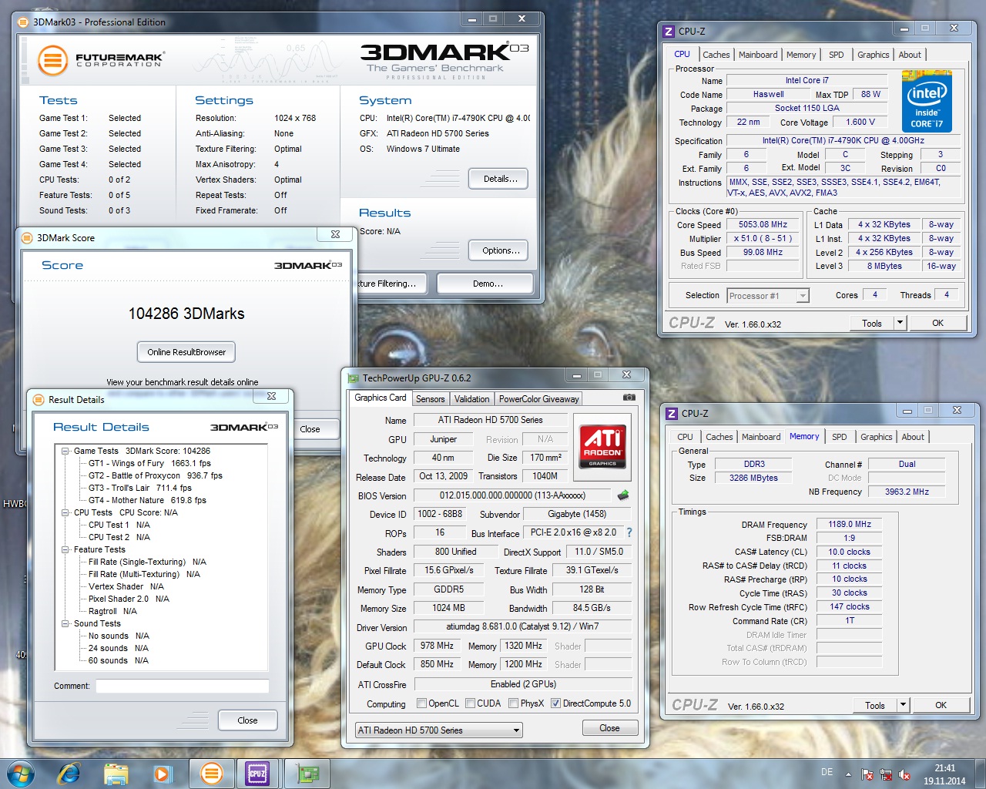
Task: Open Internet Explorer from the taskbar
Action: tap(69, 773)
